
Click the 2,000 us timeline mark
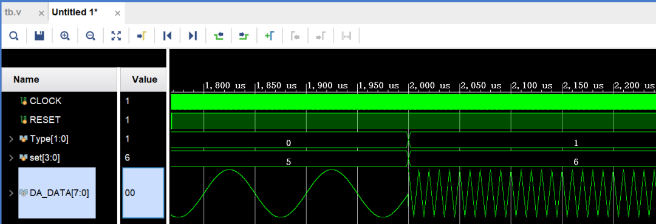(429, 85)
